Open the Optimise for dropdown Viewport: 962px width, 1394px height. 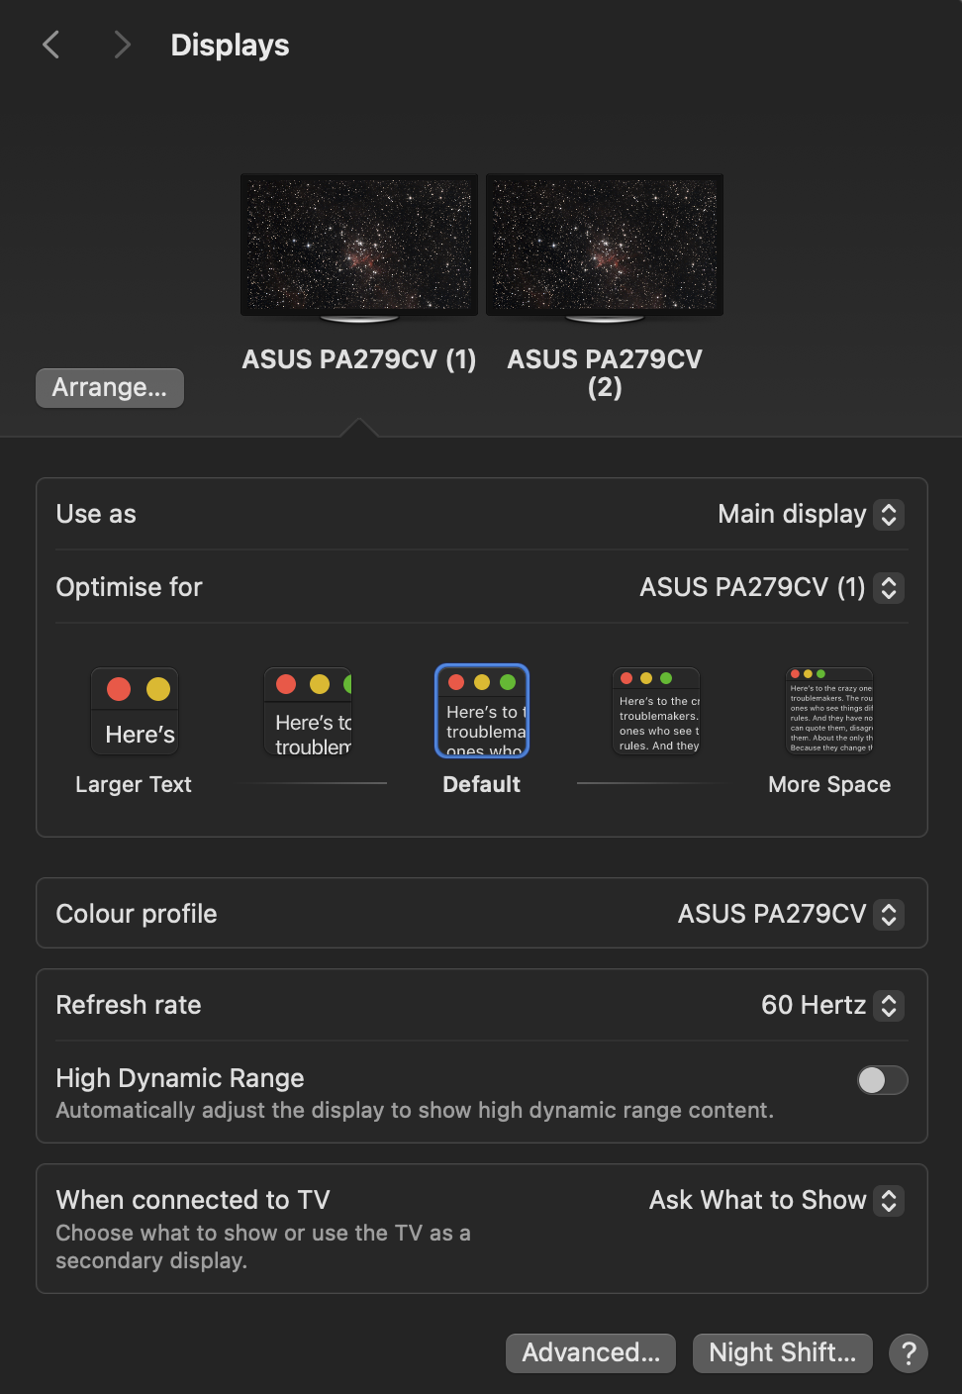tap(772, 587)
